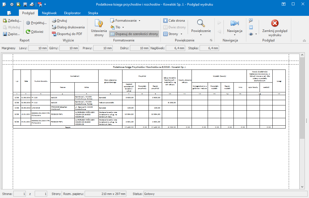Click the page layout icon below the magnifier
Viewport: 309px width, 198px height.
251,27
